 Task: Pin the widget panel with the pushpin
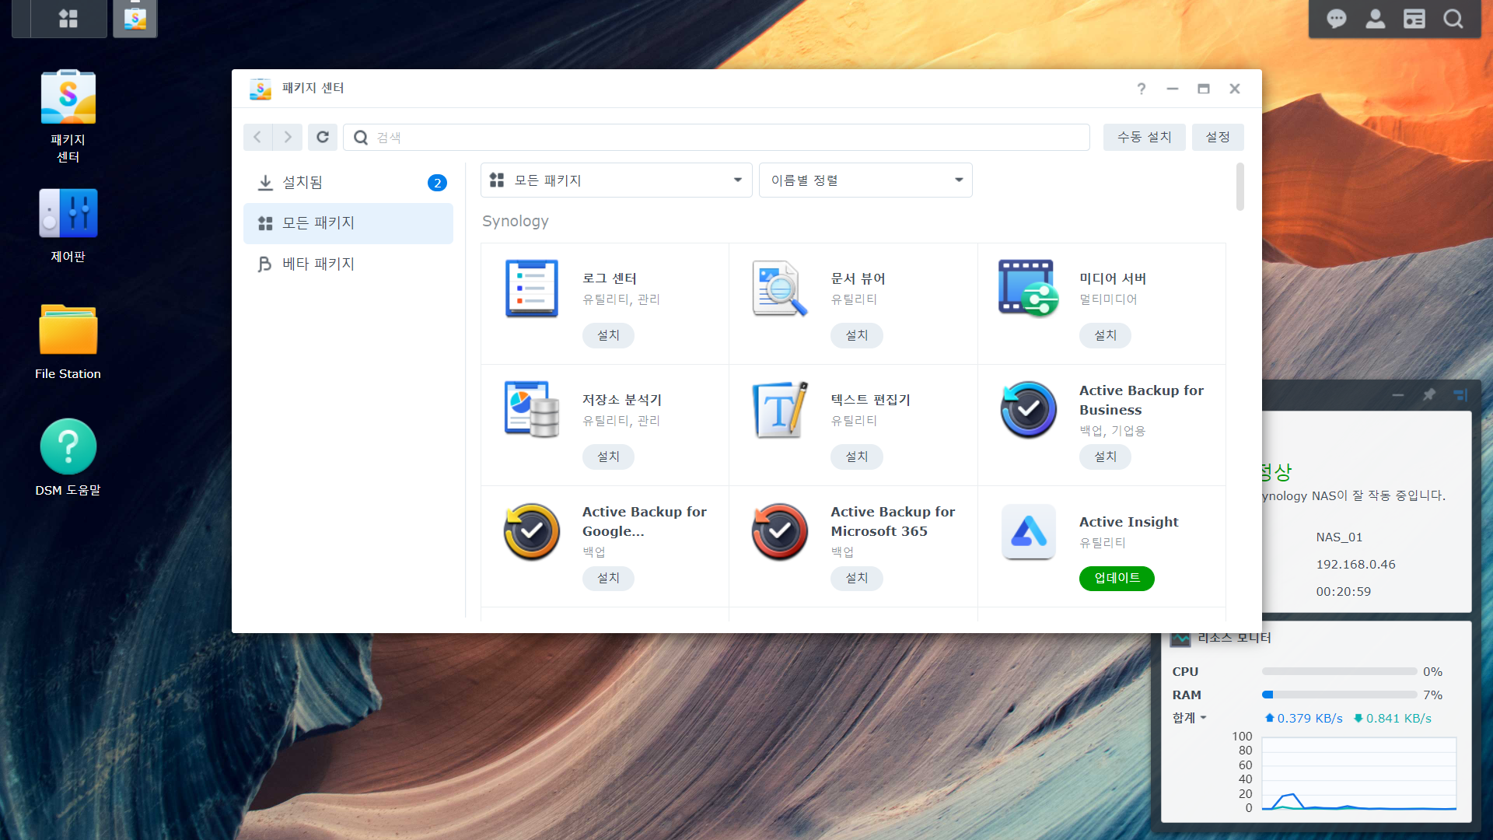coord(1429,395)
